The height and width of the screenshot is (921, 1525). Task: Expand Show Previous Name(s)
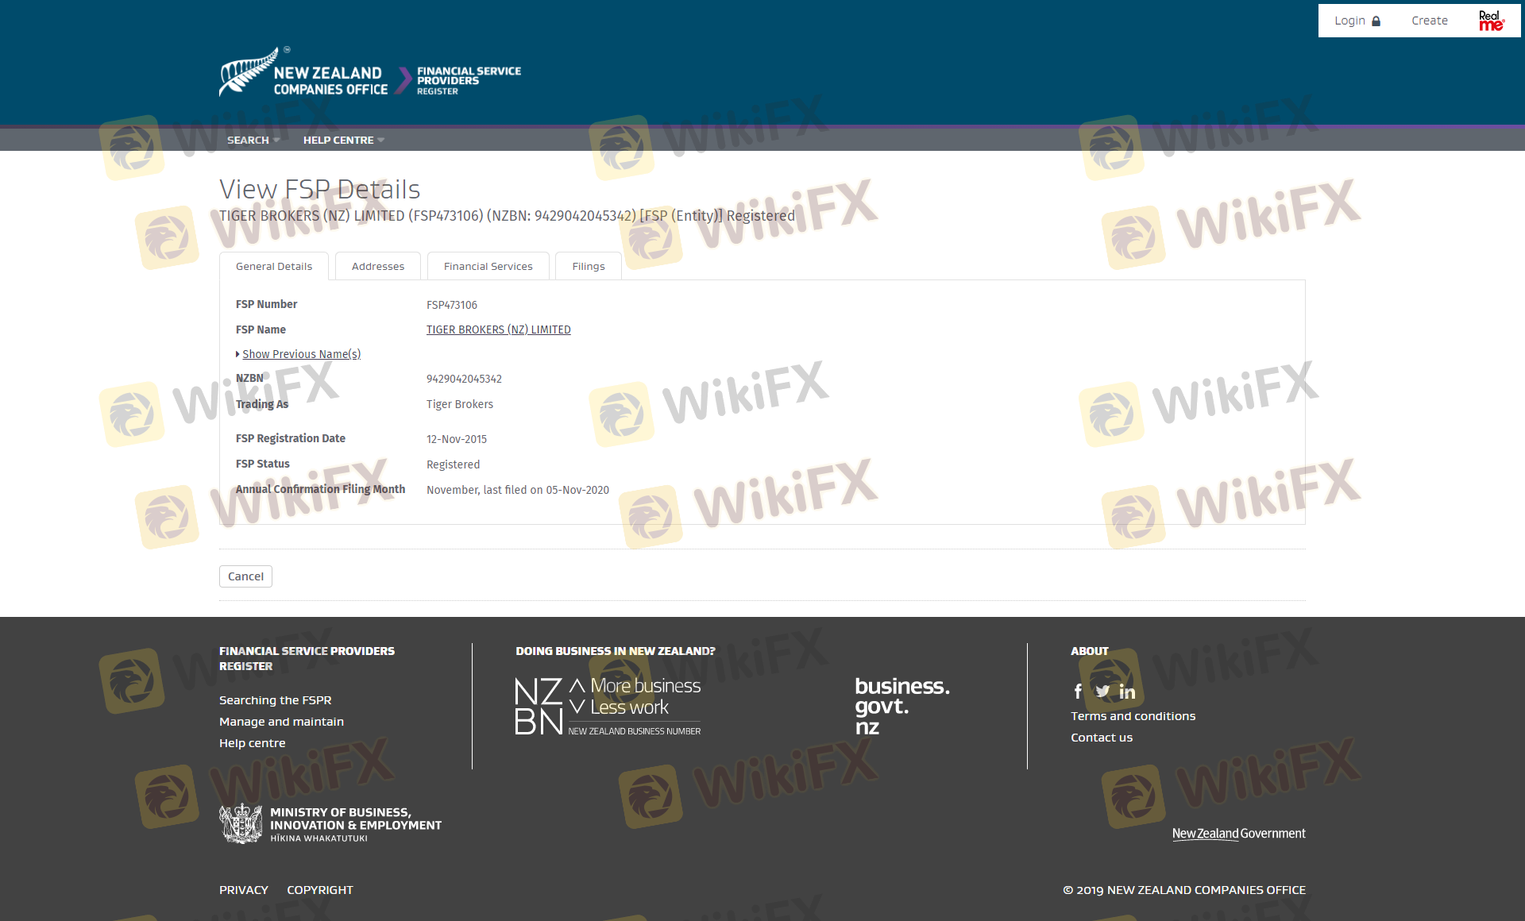301,354
